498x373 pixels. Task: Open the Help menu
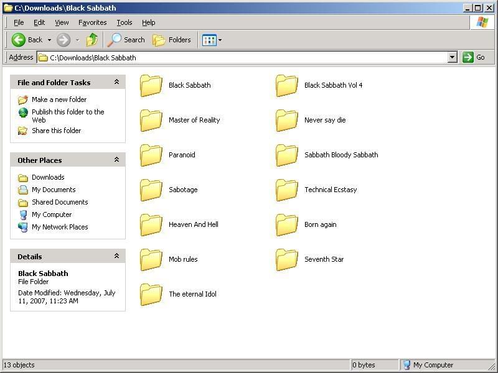pos(148,22)
